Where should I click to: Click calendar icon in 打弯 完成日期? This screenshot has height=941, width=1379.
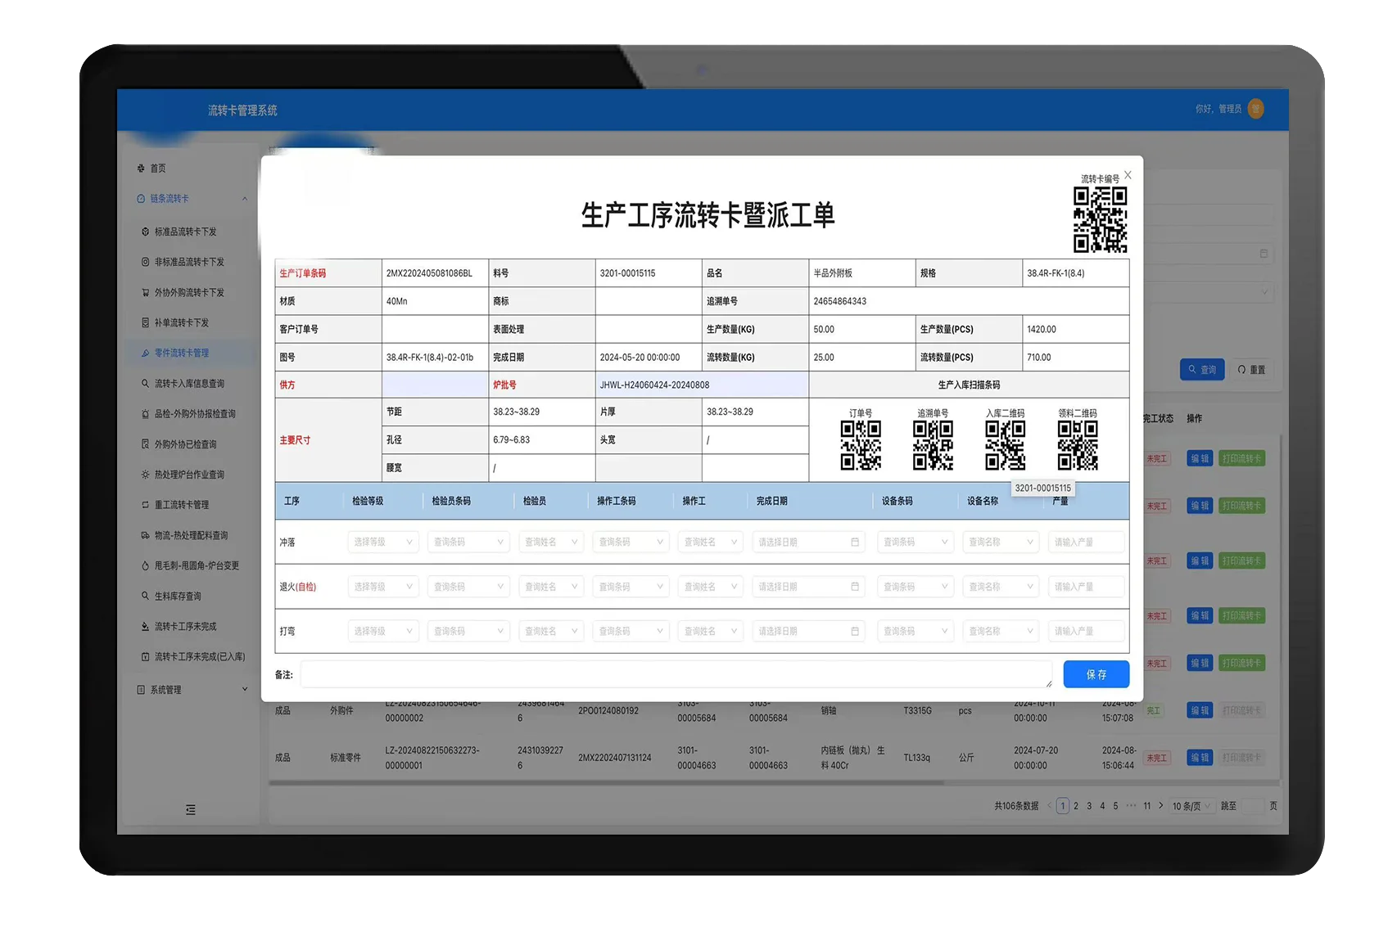point(854,631)
